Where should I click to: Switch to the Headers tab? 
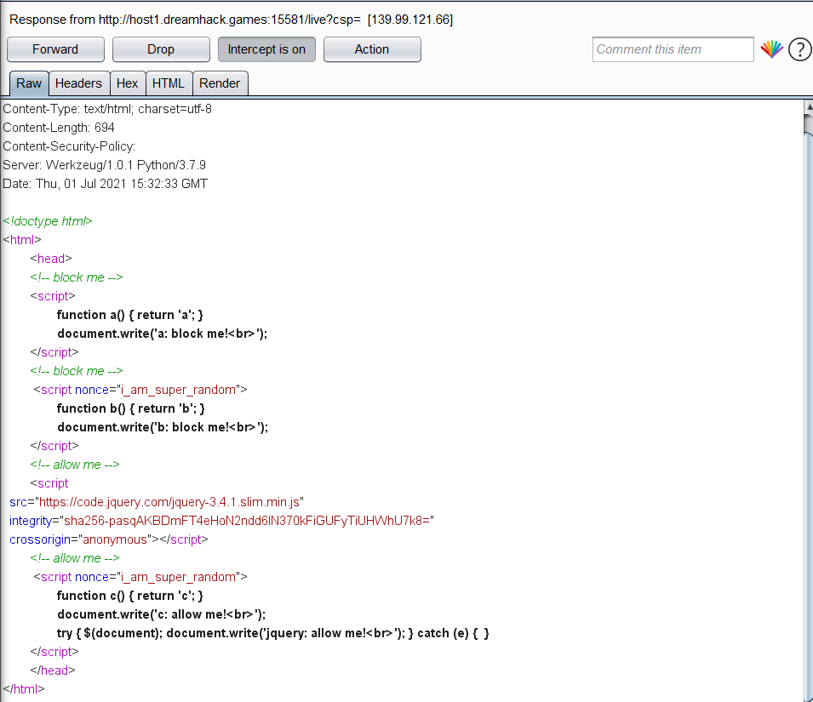pyautogui.click(x=79, y=83)
